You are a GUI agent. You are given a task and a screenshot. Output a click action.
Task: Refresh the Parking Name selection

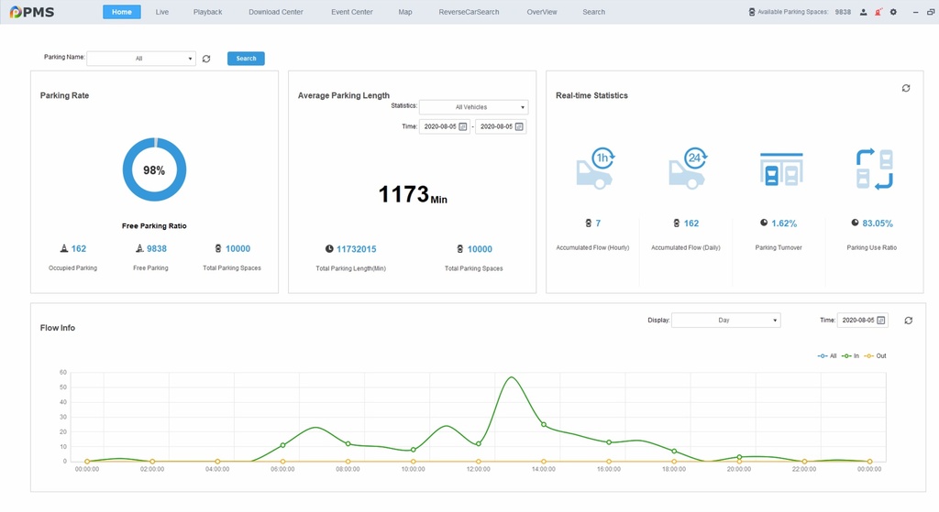[x=206, y=59]
